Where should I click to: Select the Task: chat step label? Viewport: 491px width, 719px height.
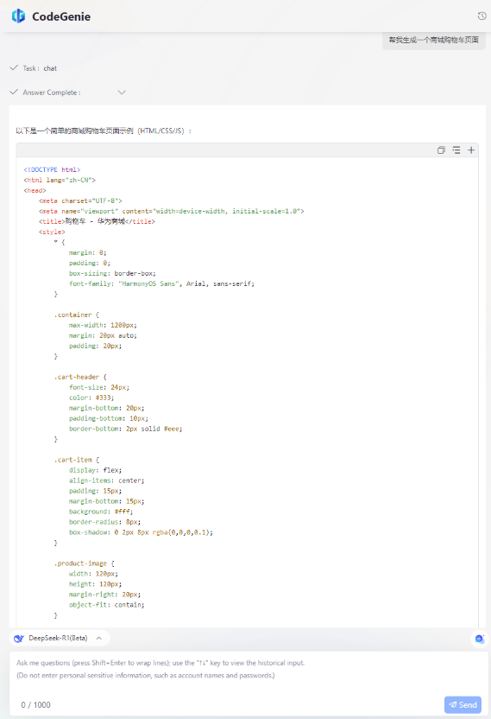tap(40, 68)
